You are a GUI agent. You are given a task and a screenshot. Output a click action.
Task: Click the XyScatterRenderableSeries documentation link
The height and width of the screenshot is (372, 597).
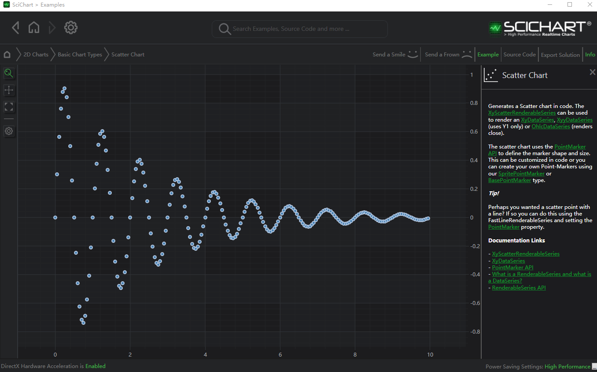click(526, 253)
